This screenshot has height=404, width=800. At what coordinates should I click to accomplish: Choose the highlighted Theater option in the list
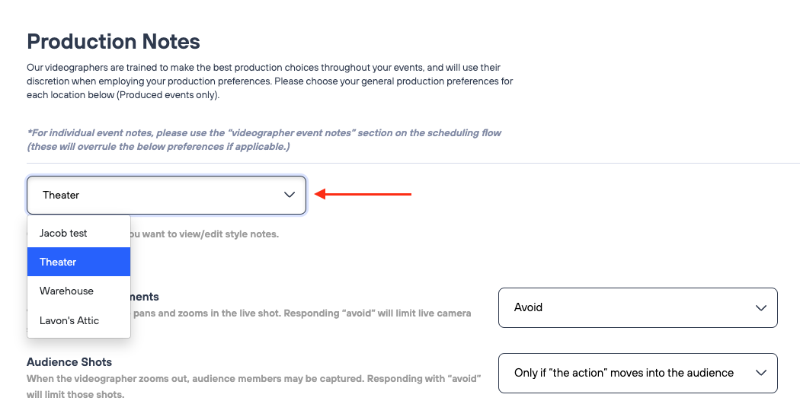(59, 262)
